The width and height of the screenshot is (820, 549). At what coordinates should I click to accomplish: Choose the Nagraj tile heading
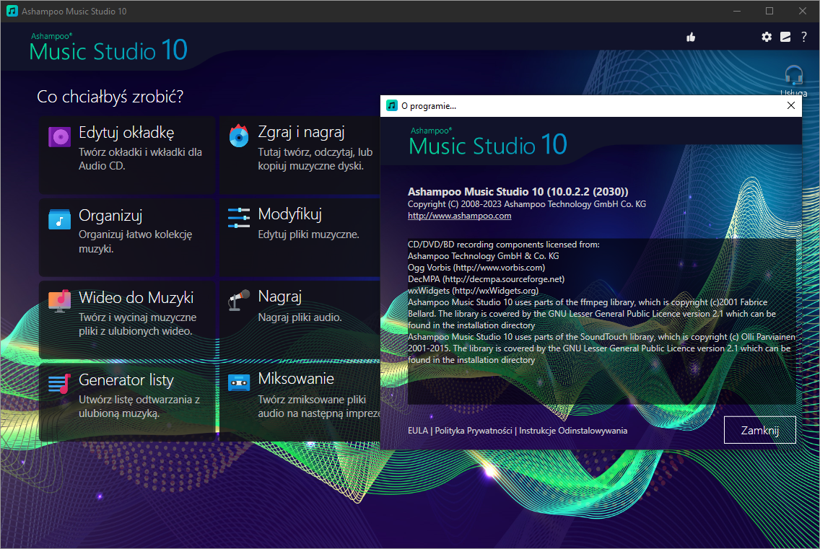(280, 297)
